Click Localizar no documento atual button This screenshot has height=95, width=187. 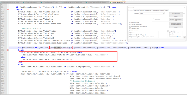(x=176, y=20)
